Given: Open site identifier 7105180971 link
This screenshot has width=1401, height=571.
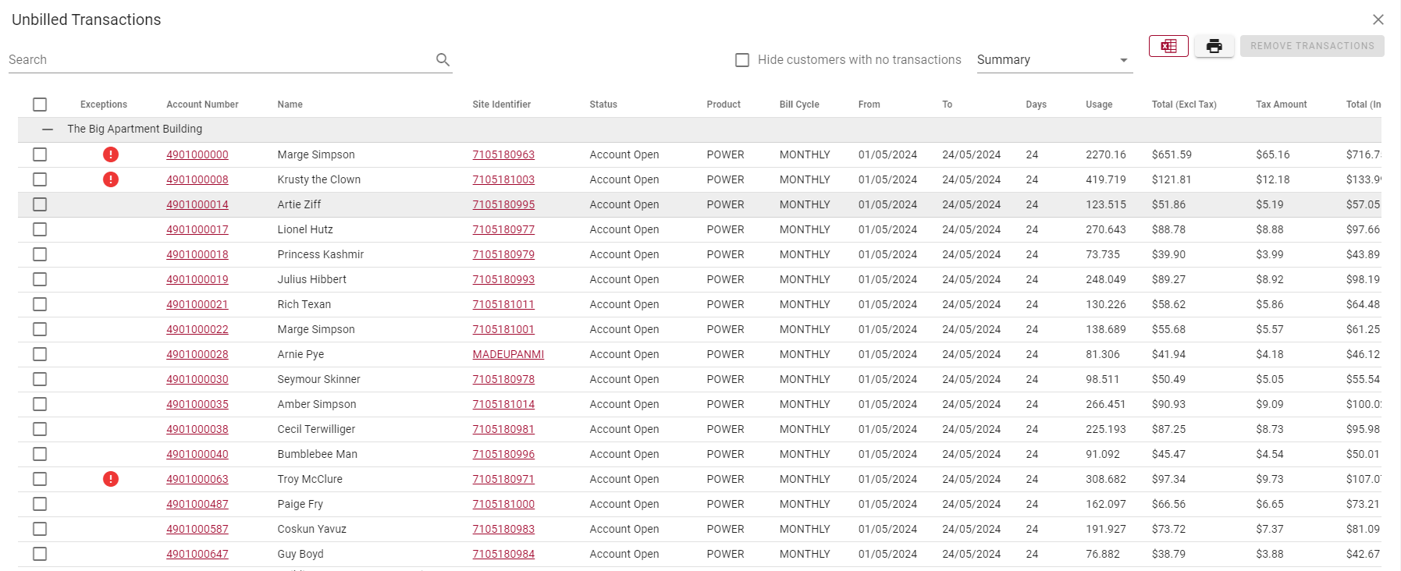Looking at the screenshot, I should pyautogui.click(x=503, y=479).
